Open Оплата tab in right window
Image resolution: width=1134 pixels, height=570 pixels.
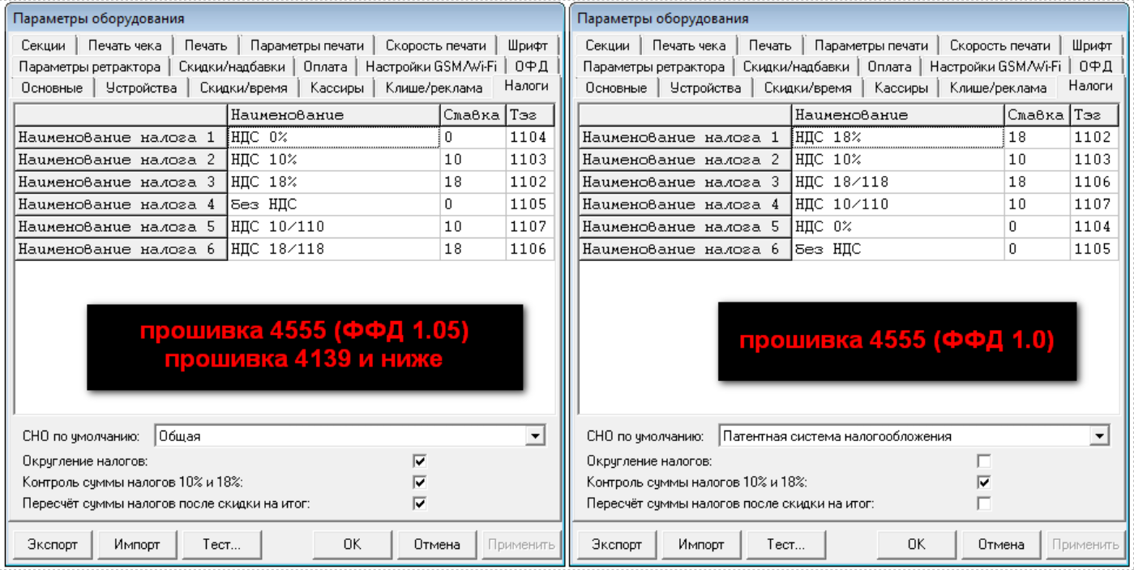[889, 66]
